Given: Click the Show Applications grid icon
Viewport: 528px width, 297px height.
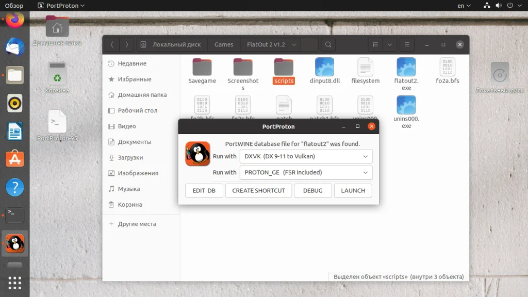Looking at the screenshot, I should point(14,283).
